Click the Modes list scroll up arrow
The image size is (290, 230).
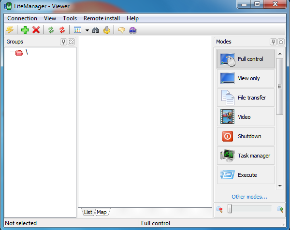coord(280,54)
